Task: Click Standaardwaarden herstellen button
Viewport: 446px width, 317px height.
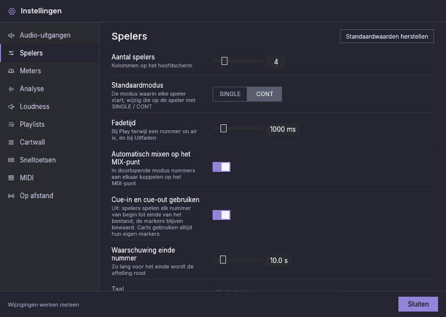Action: click(x=387, y=36)
